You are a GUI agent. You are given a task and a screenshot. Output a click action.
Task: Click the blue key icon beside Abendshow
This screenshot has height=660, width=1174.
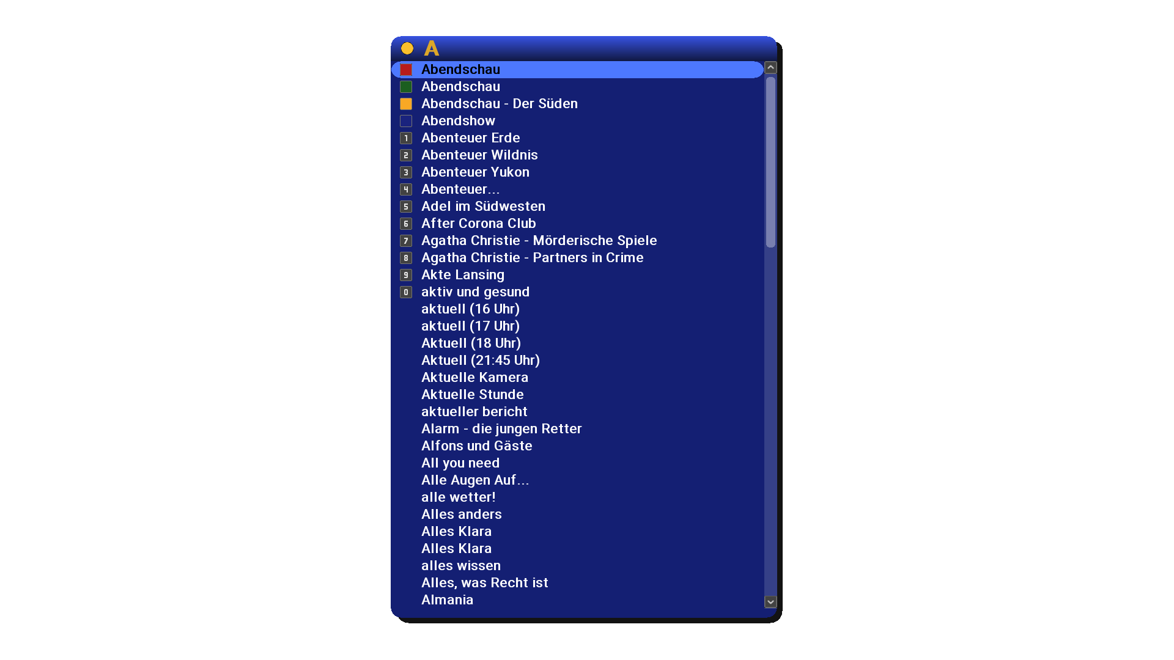[406, 121]
